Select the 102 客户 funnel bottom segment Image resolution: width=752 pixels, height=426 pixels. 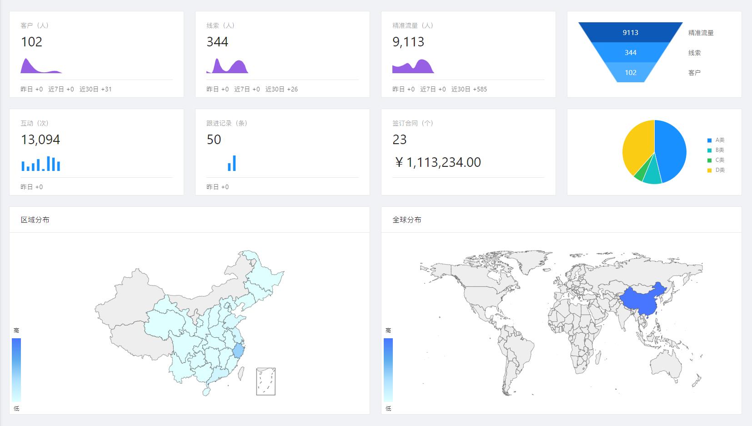pos(630,73)
